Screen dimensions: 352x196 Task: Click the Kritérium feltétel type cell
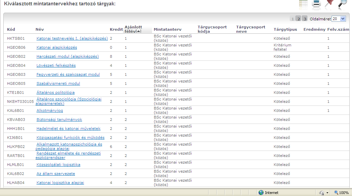point(282,47)
